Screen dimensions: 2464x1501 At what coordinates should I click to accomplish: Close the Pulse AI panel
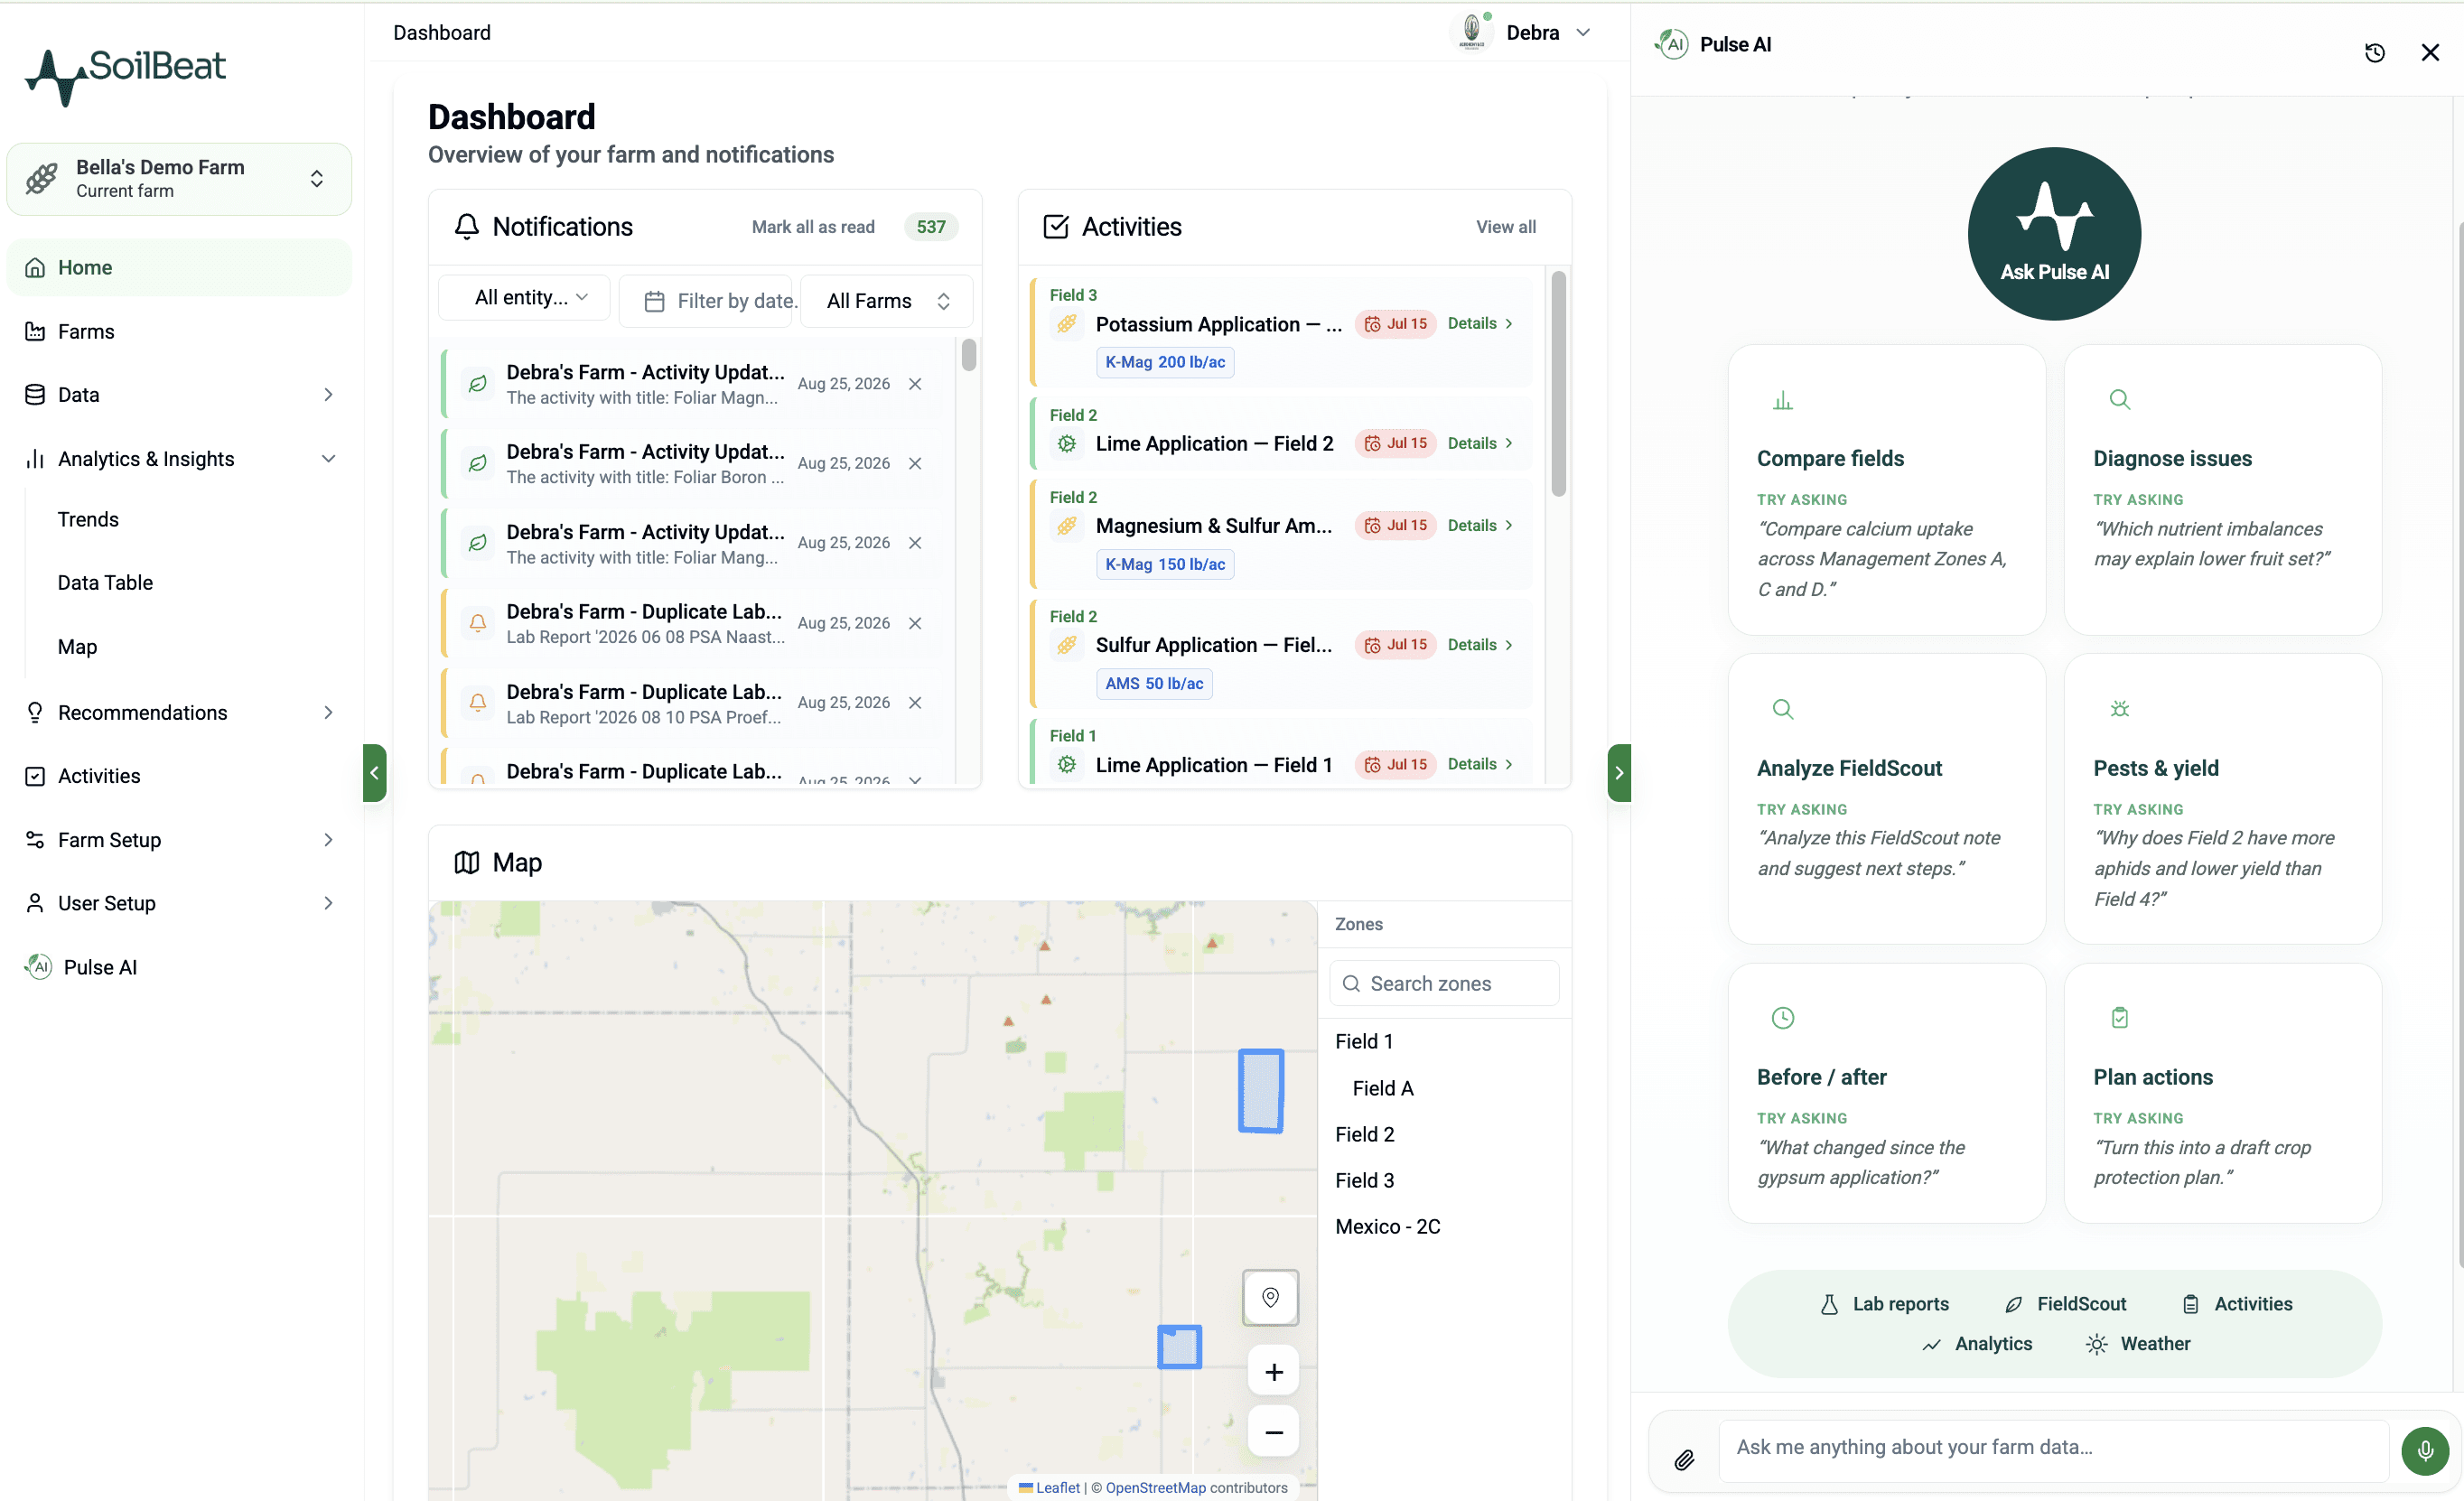click(x=2429, y=52)
